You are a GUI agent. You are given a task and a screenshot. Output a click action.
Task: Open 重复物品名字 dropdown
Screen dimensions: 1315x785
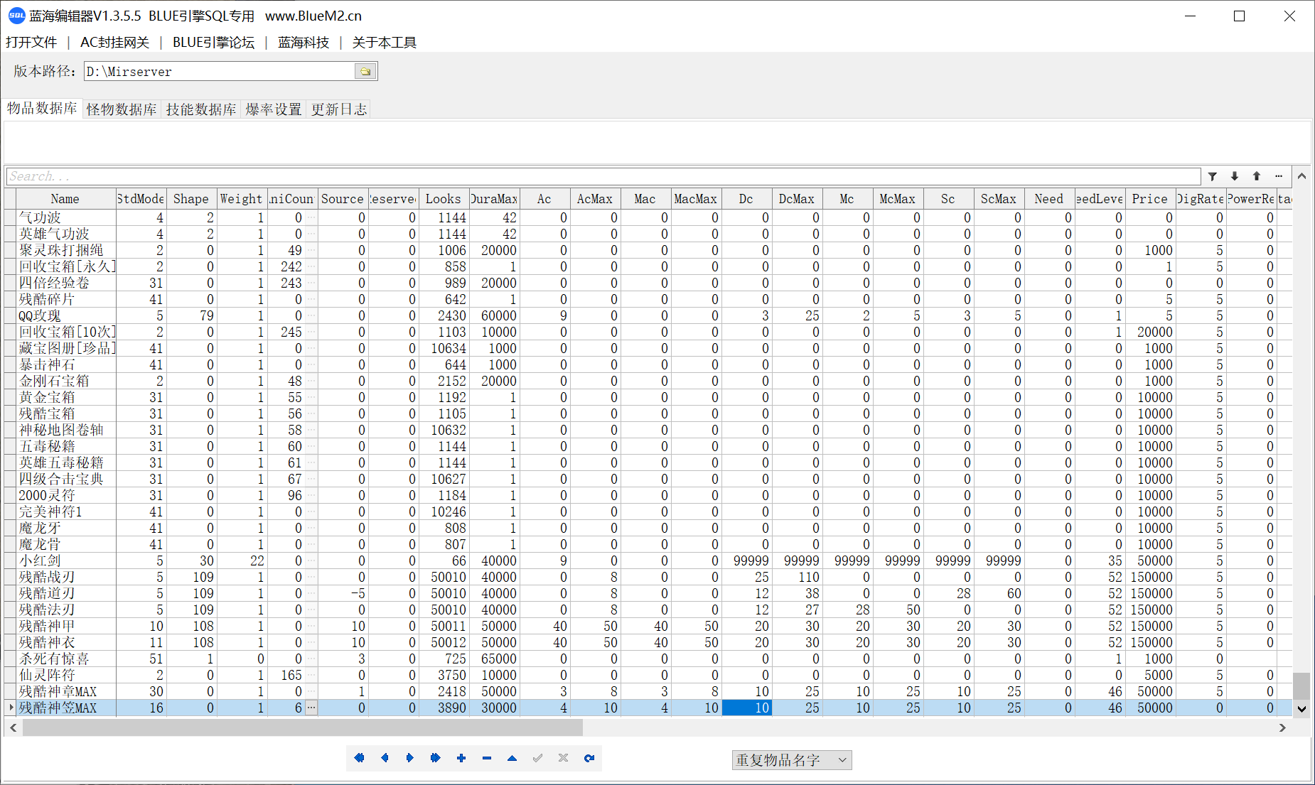click(792, 760)
